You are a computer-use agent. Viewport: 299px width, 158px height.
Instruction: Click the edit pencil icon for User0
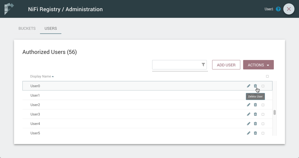coord(248,86)
